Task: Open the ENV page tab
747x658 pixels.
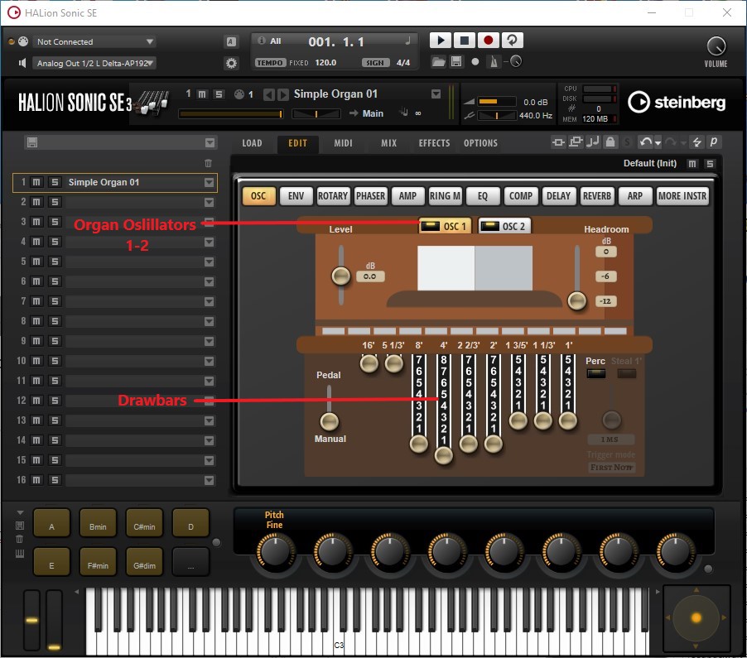Action: [296, 196]
